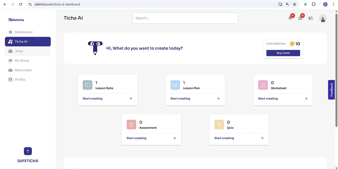Click the Lesson Note book icon

pyautogui.click(x=87, y=85)
